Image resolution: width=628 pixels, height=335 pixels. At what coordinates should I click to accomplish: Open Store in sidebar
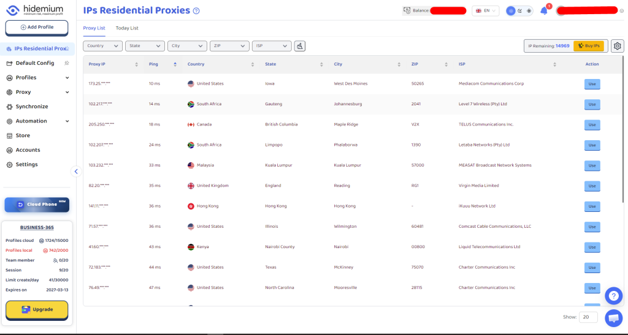click(23, 135)
